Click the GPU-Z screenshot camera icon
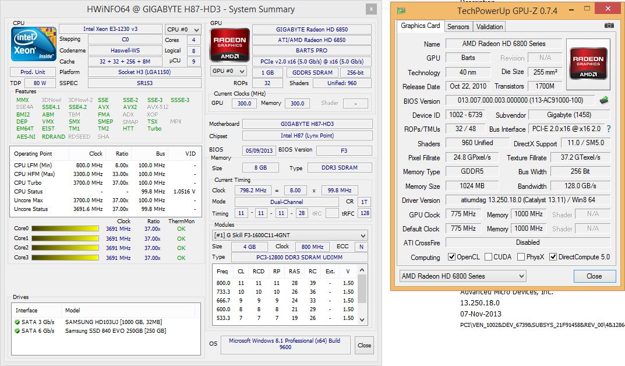The width and height of the screenshot is (625, 366). pyautogui.click(x=609, y=26)
